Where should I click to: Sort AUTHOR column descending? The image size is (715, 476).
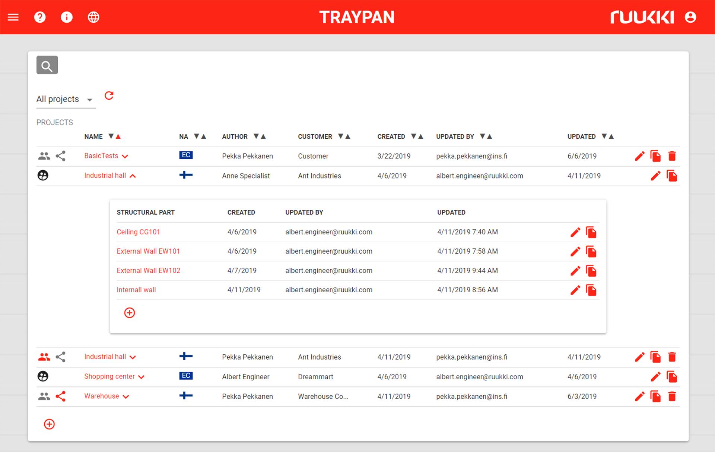point(256,136)
